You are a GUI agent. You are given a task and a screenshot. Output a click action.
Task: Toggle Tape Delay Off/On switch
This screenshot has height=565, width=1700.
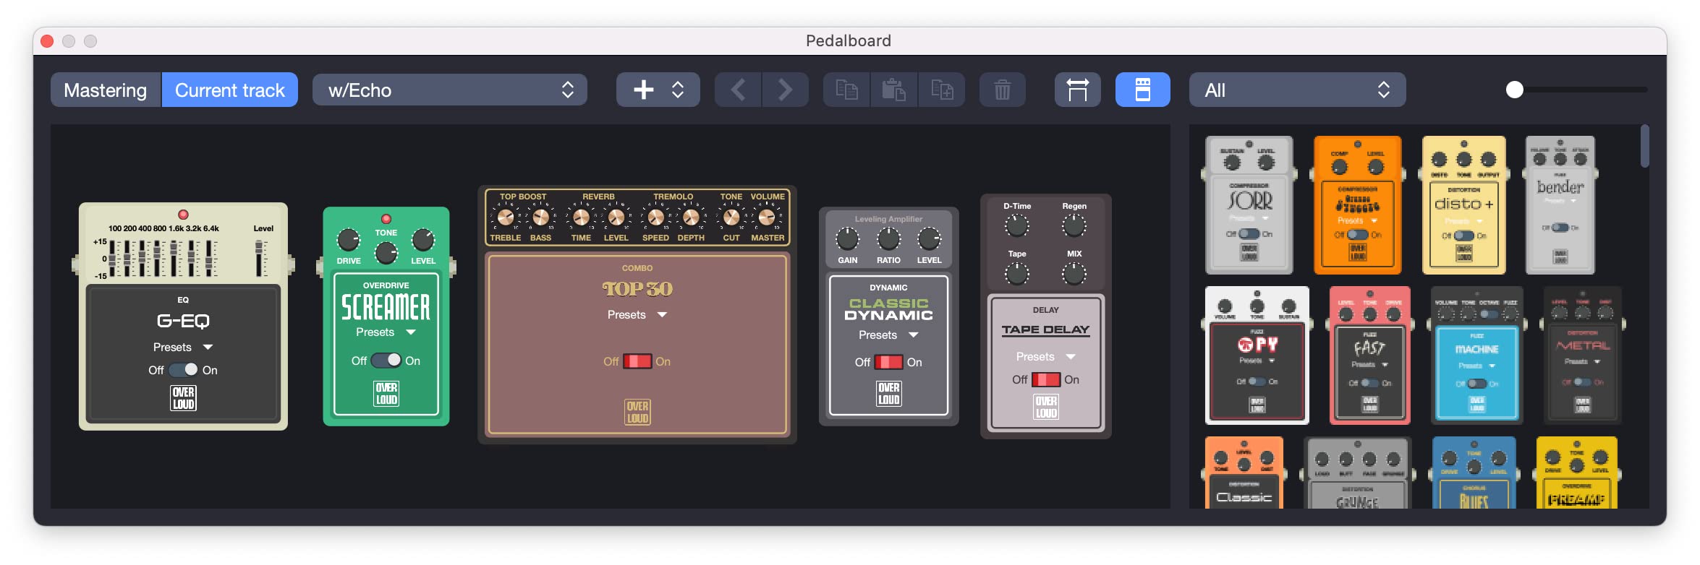1046,379
